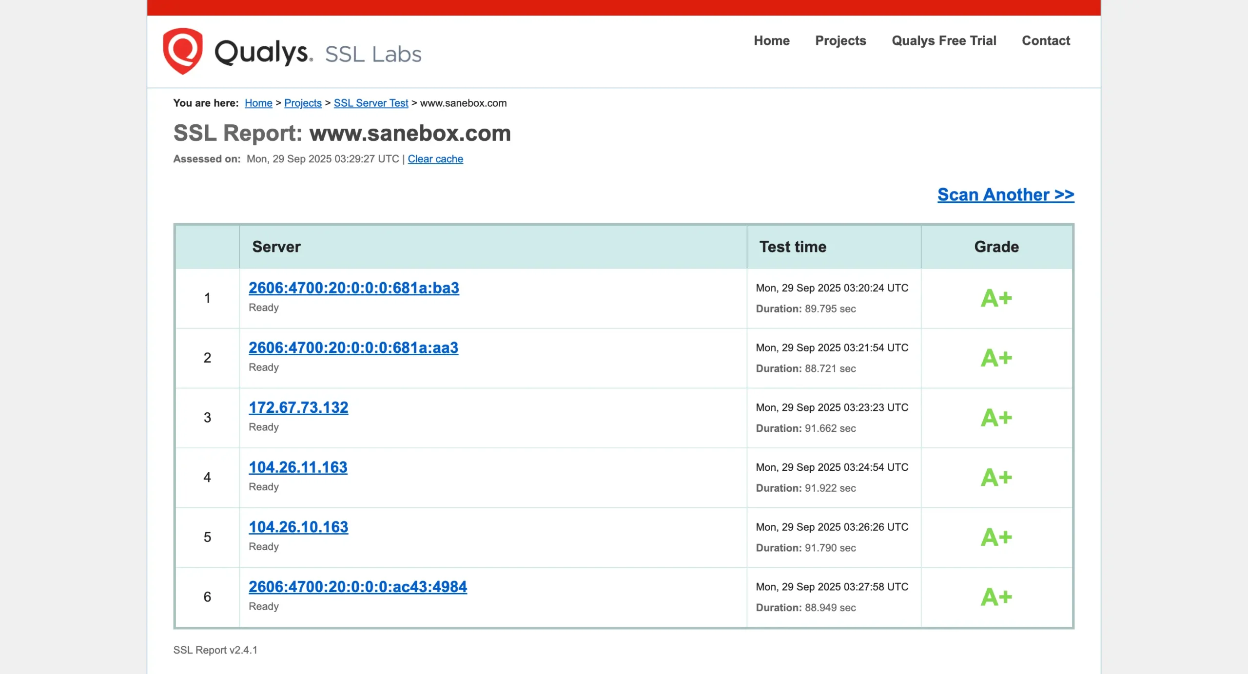Click the Home breadcrumb link
Screen dimensions: 1248x674
(258, 103)
